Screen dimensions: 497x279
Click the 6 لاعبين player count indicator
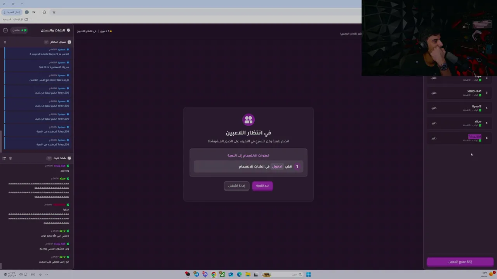click(106, 31)
